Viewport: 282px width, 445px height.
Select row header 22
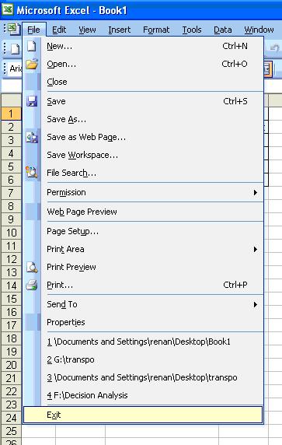coord(11,391)
